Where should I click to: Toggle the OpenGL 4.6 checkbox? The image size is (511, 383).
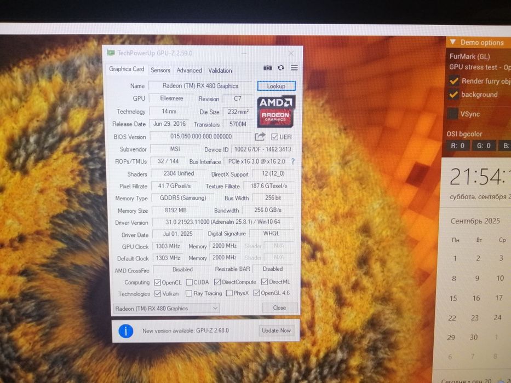(256, 293)
